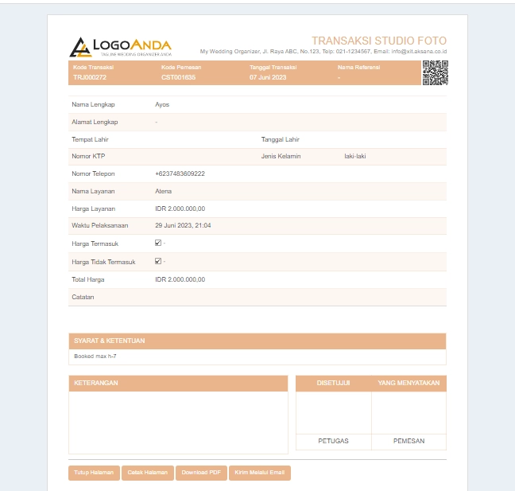Click the Atena service name
The width and height of the screenshot is (515, 491).
(163, 191)
